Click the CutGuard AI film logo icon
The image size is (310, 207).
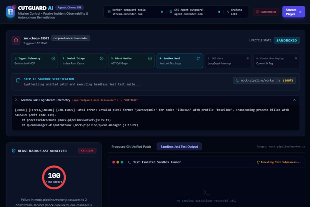coord(10,12)
